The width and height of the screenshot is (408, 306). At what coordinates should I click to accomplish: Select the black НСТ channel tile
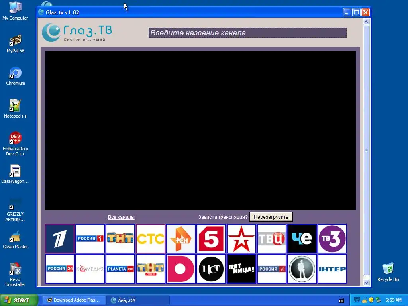[x=211, y=269]
